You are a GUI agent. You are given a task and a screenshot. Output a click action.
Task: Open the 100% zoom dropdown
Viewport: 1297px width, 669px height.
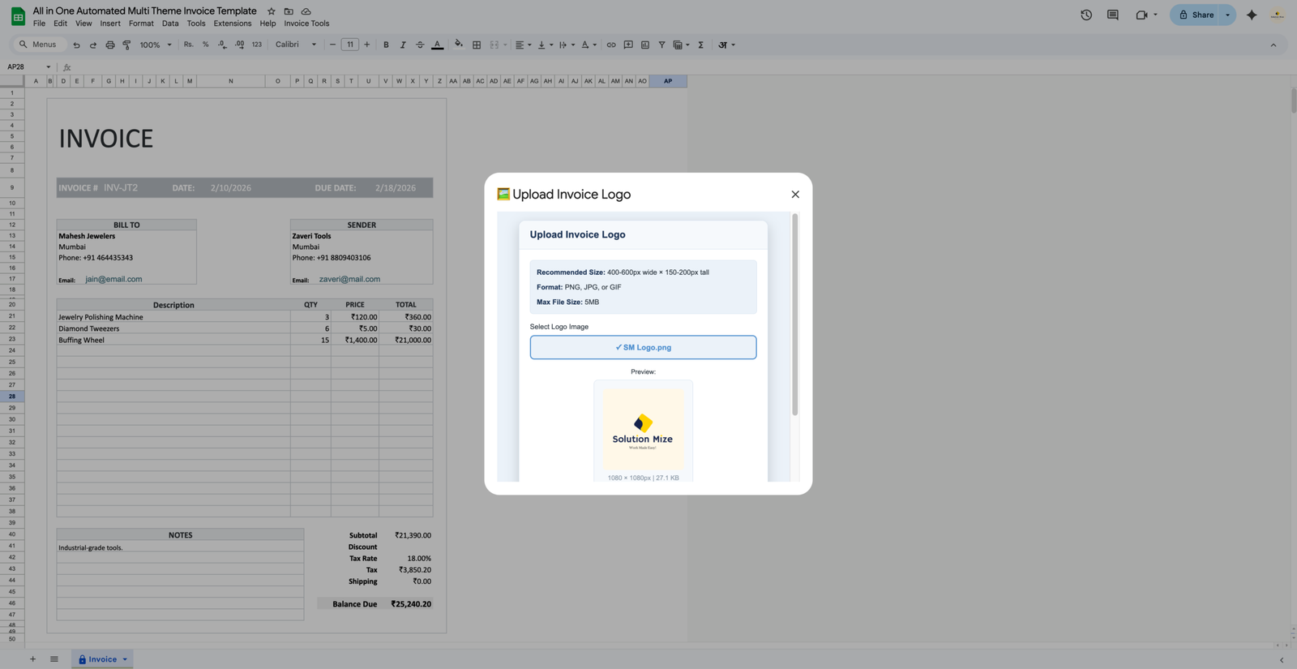tap(156, 45)
